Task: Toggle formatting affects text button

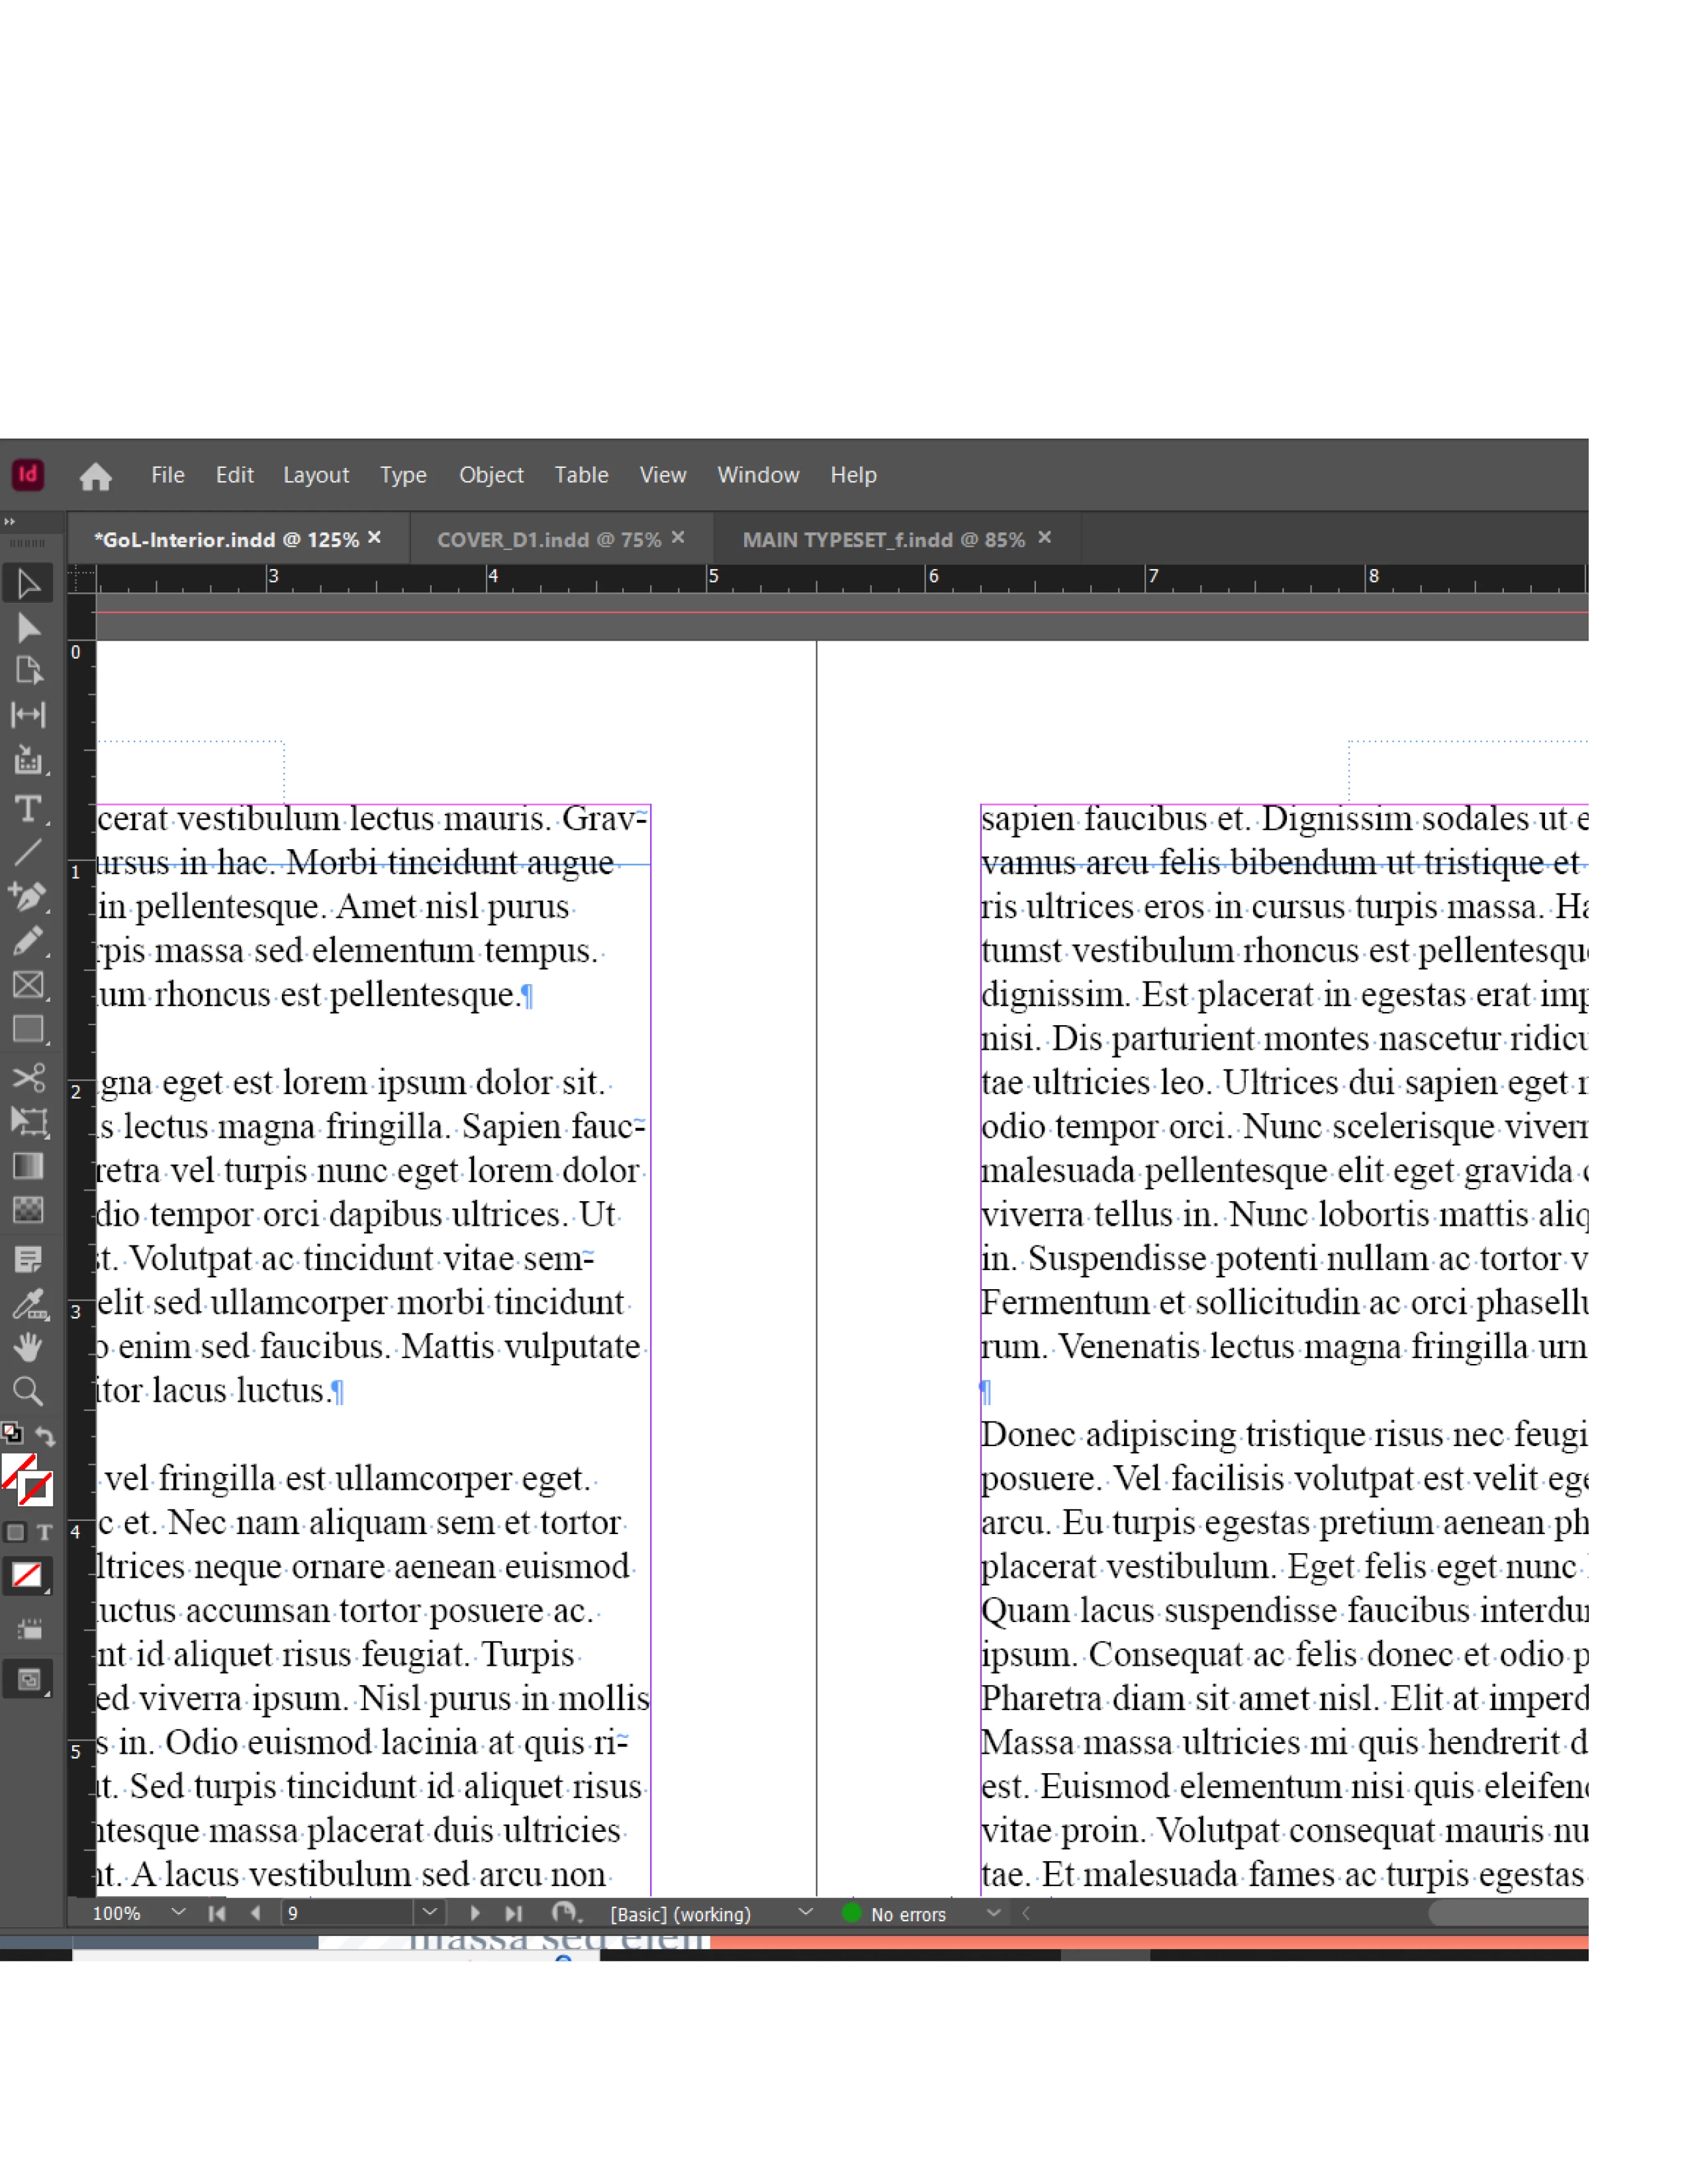Action: tap(44, 1532)
